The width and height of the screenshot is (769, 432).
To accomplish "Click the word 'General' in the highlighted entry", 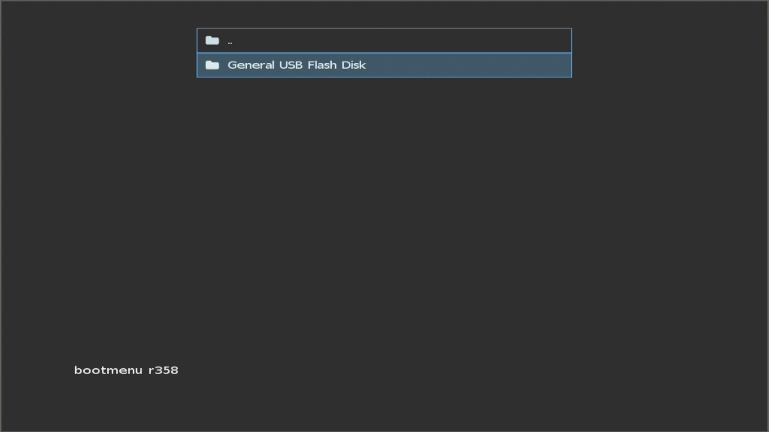I will pyautogui.click(x=251, y=65).
